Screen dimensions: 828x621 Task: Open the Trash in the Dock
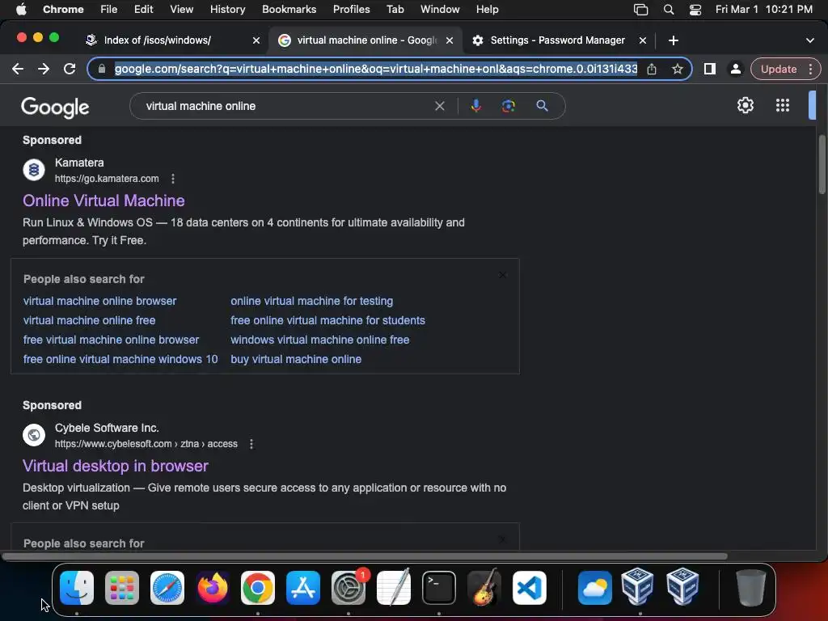click(751, 588)
